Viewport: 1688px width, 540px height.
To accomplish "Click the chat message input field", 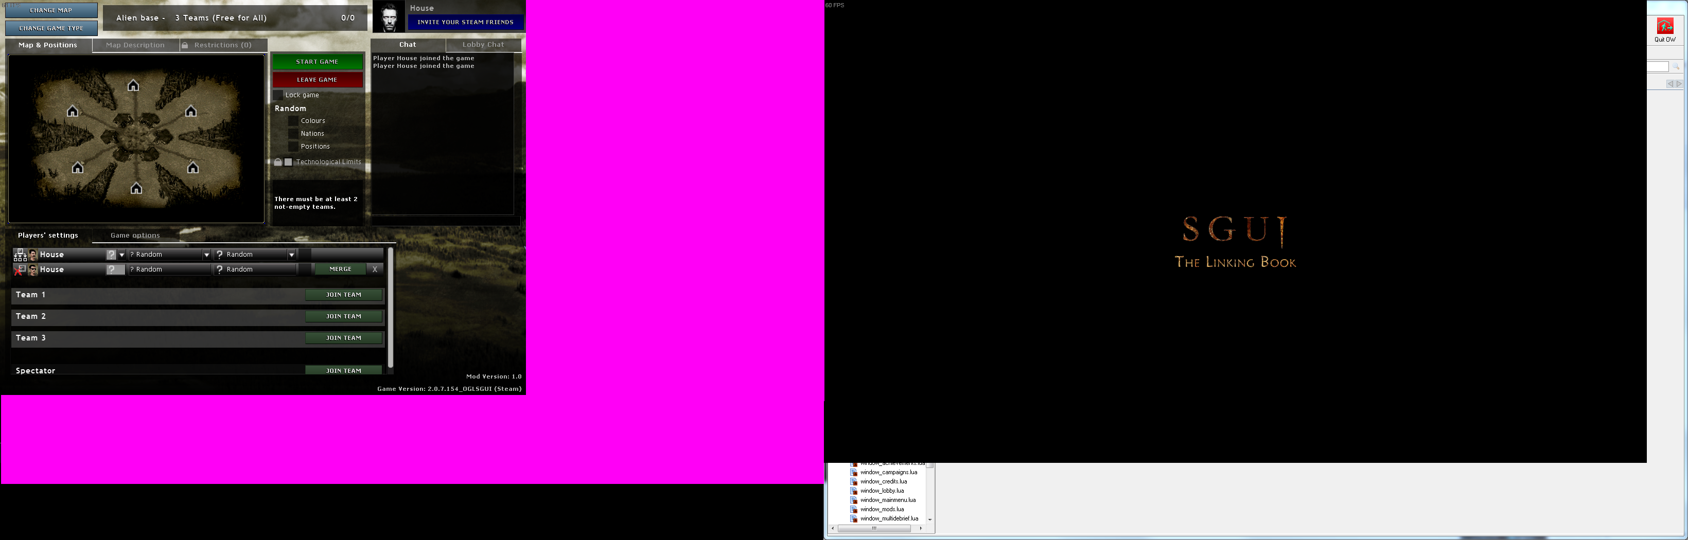I will tap(446, 221).
